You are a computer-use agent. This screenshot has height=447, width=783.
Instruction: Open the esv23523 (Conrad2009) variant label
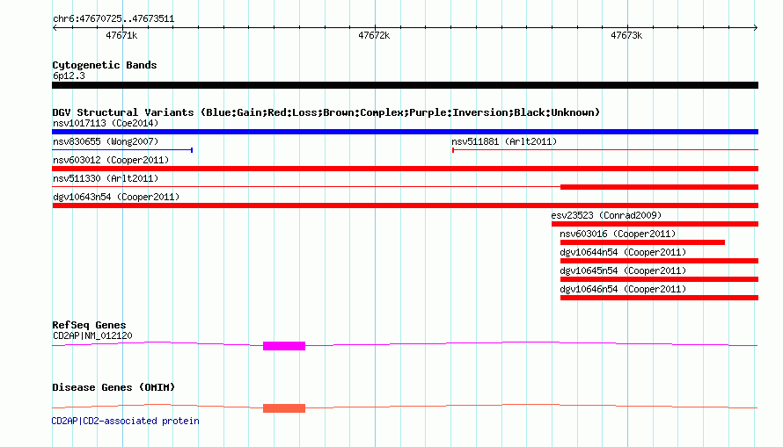pyautogui.click(x=606, y=215)
